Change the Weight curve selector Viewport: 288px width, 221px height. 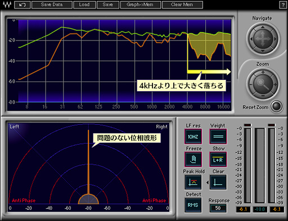[x=218, y=137]
